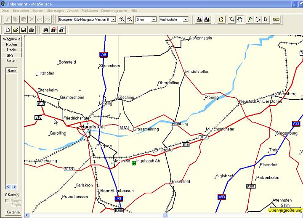Image resolution: width=303 pixels, height=218 pixels.
Task: Click the print icon
Action: coord(31,30)
